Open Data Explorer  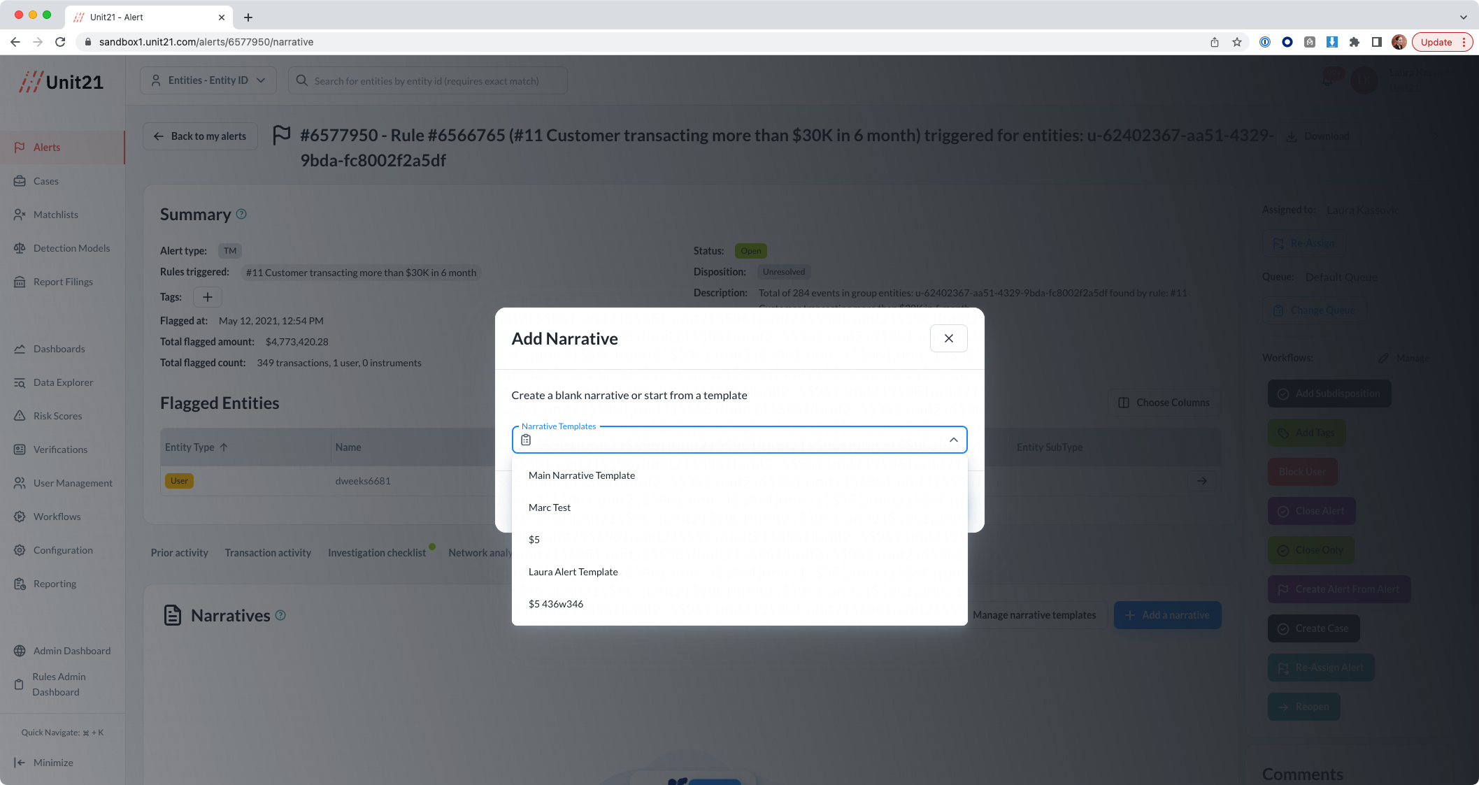(62, 382)
